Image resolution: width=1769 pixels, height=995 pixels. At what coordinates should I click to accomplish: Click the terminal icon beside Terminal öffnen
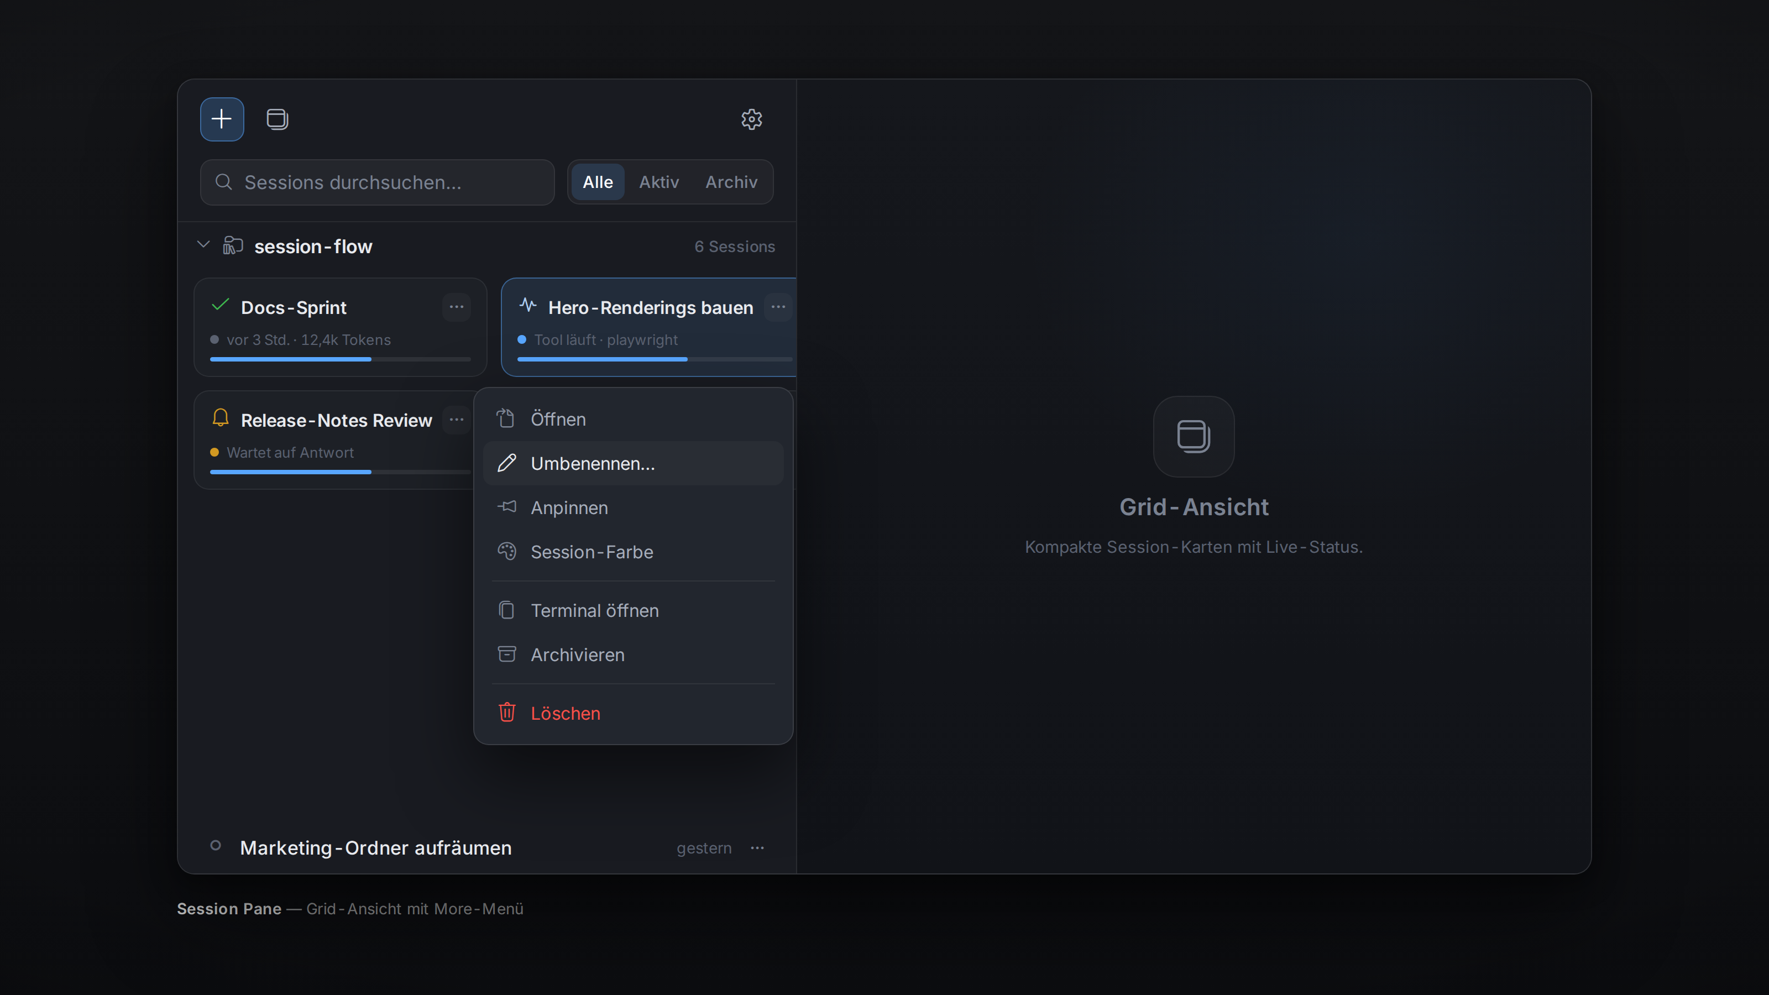[x=507, y=610]
